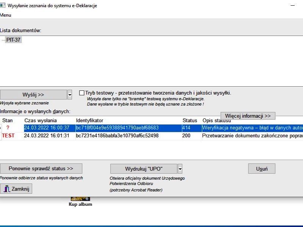The image size is (303, 227).
Task: Click the red TEST state marker
Action: pyautogui.click(x=8, y=136)
